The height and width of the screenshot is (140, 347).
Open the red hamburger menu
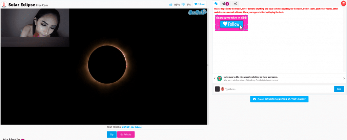click(344, 3)
